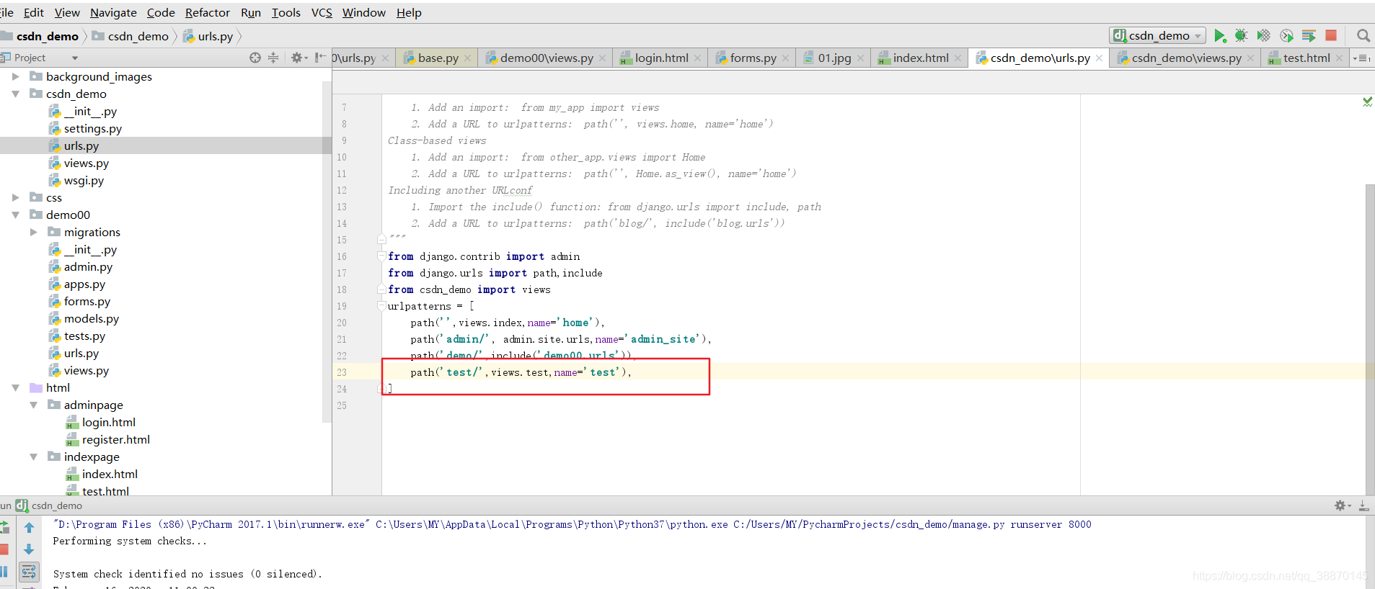Expand migrations folder

(33, 232)
